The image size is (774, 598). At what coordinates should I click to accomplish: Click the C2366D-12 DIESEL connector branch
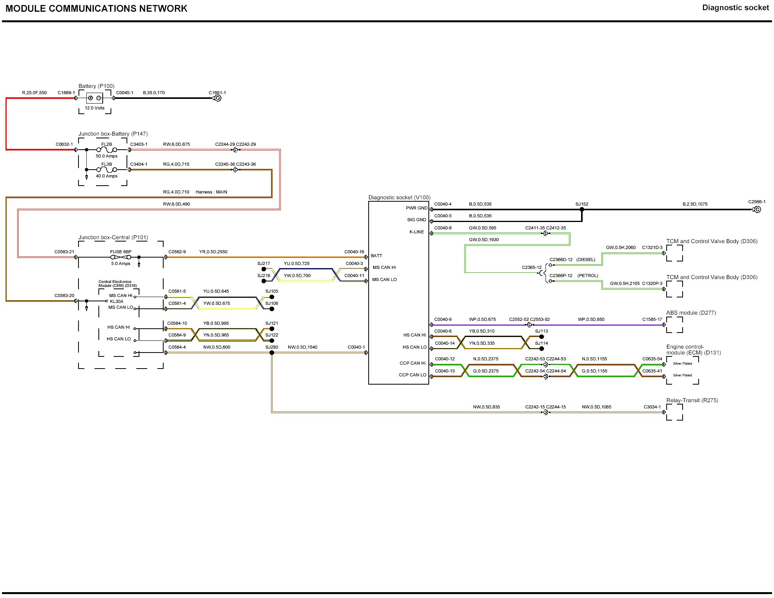click(561, 260)
